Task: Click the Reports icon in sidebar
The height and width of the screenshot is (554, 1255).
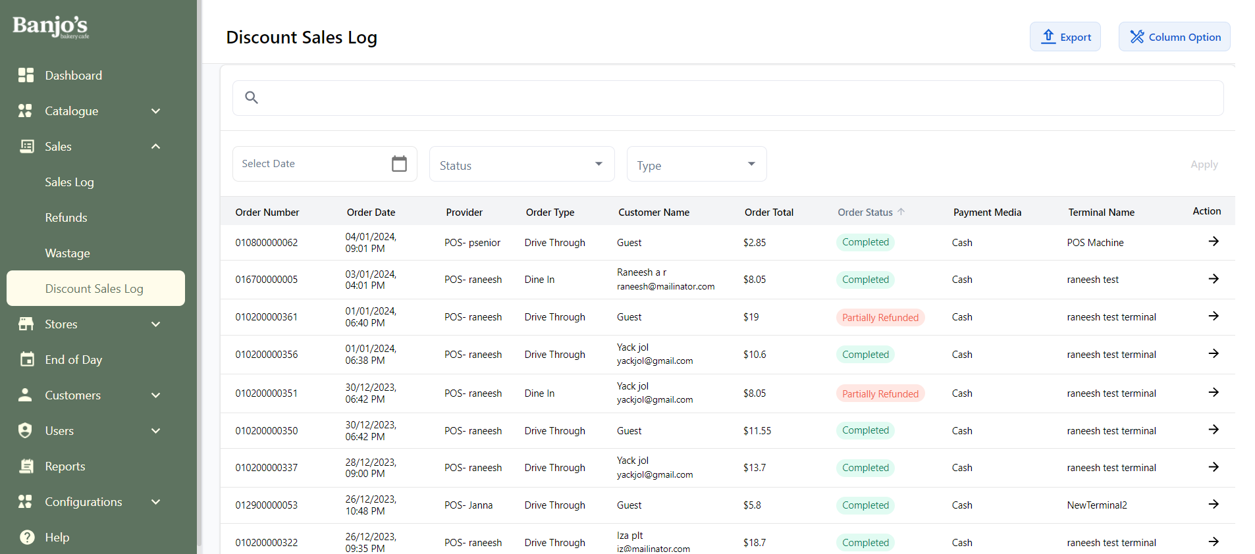Action: 27,466
